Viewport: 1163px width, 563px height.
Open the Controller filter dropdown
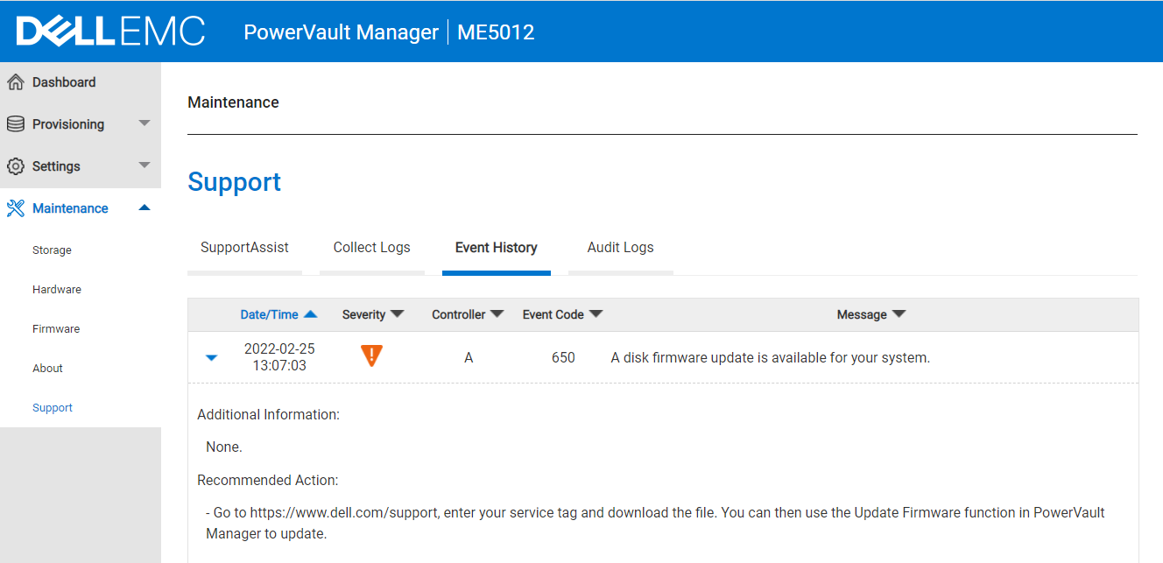click(497, 314)
